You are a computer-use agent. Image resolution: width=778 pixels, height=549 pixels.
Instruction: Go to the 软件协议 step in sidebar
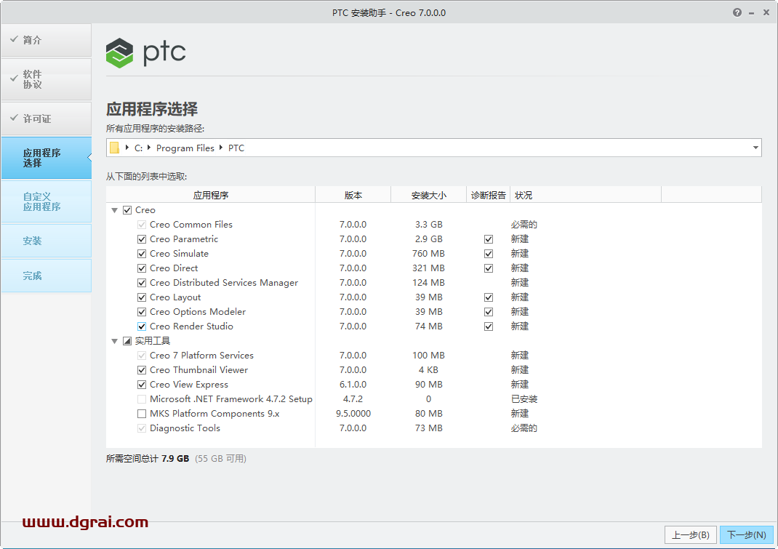(x=46, y=79)
